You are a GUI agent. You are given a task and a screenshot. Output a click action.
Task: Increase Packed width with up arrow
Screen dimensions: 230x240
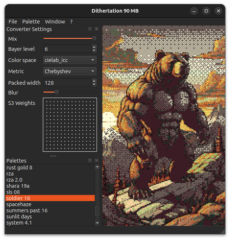[94, 81]
